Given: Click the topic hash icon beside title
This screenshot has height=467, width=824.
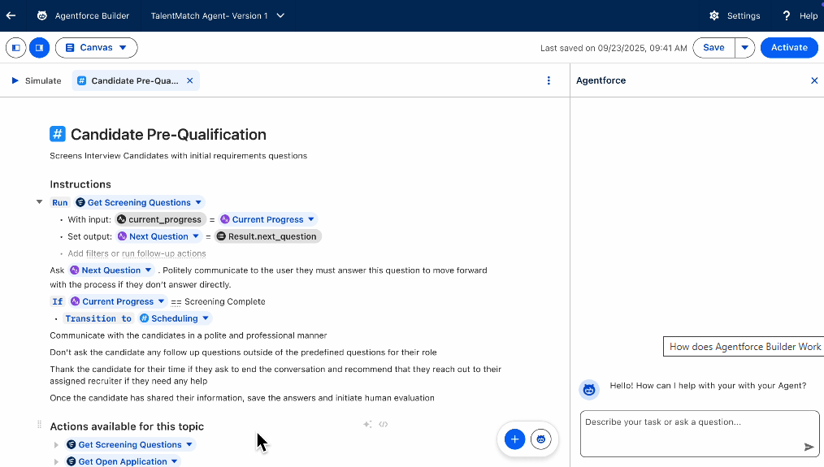Looking at the screenshot, I should (57, 134).
